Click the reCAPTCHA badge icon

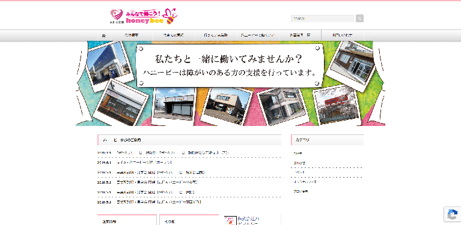tap(453, 214)
